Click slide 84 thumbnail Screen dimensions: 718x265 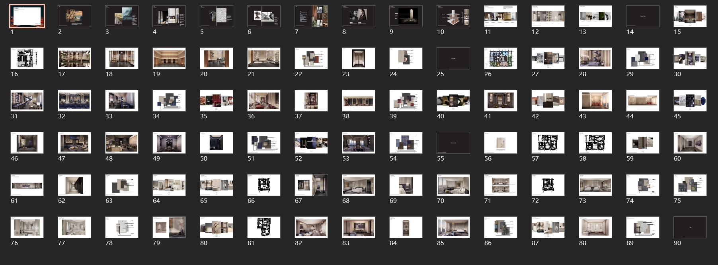(406, 228)
